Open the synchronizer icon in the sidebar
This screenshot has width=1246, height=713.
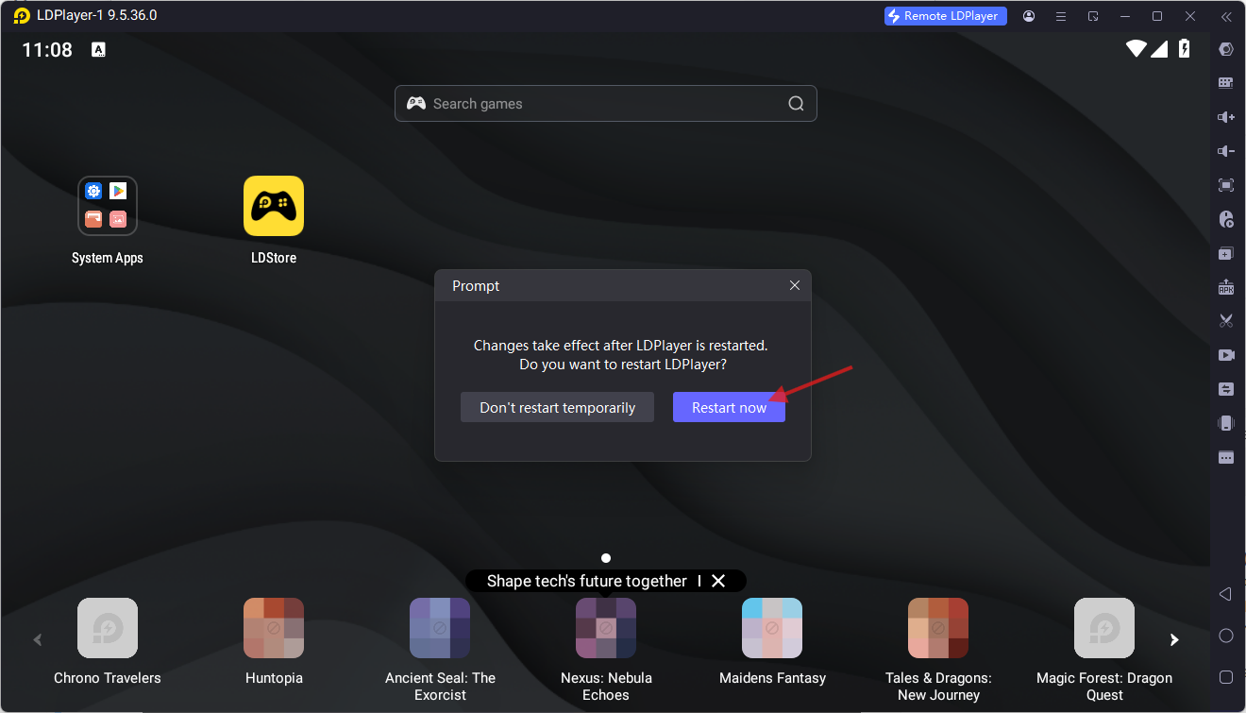pos(1226,389)
